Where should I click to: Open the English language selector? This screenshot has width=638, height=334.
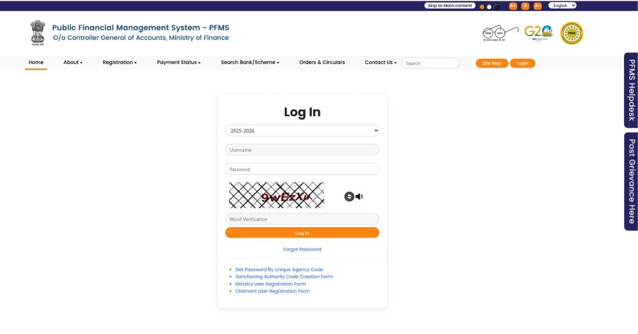tap(563, 6)
